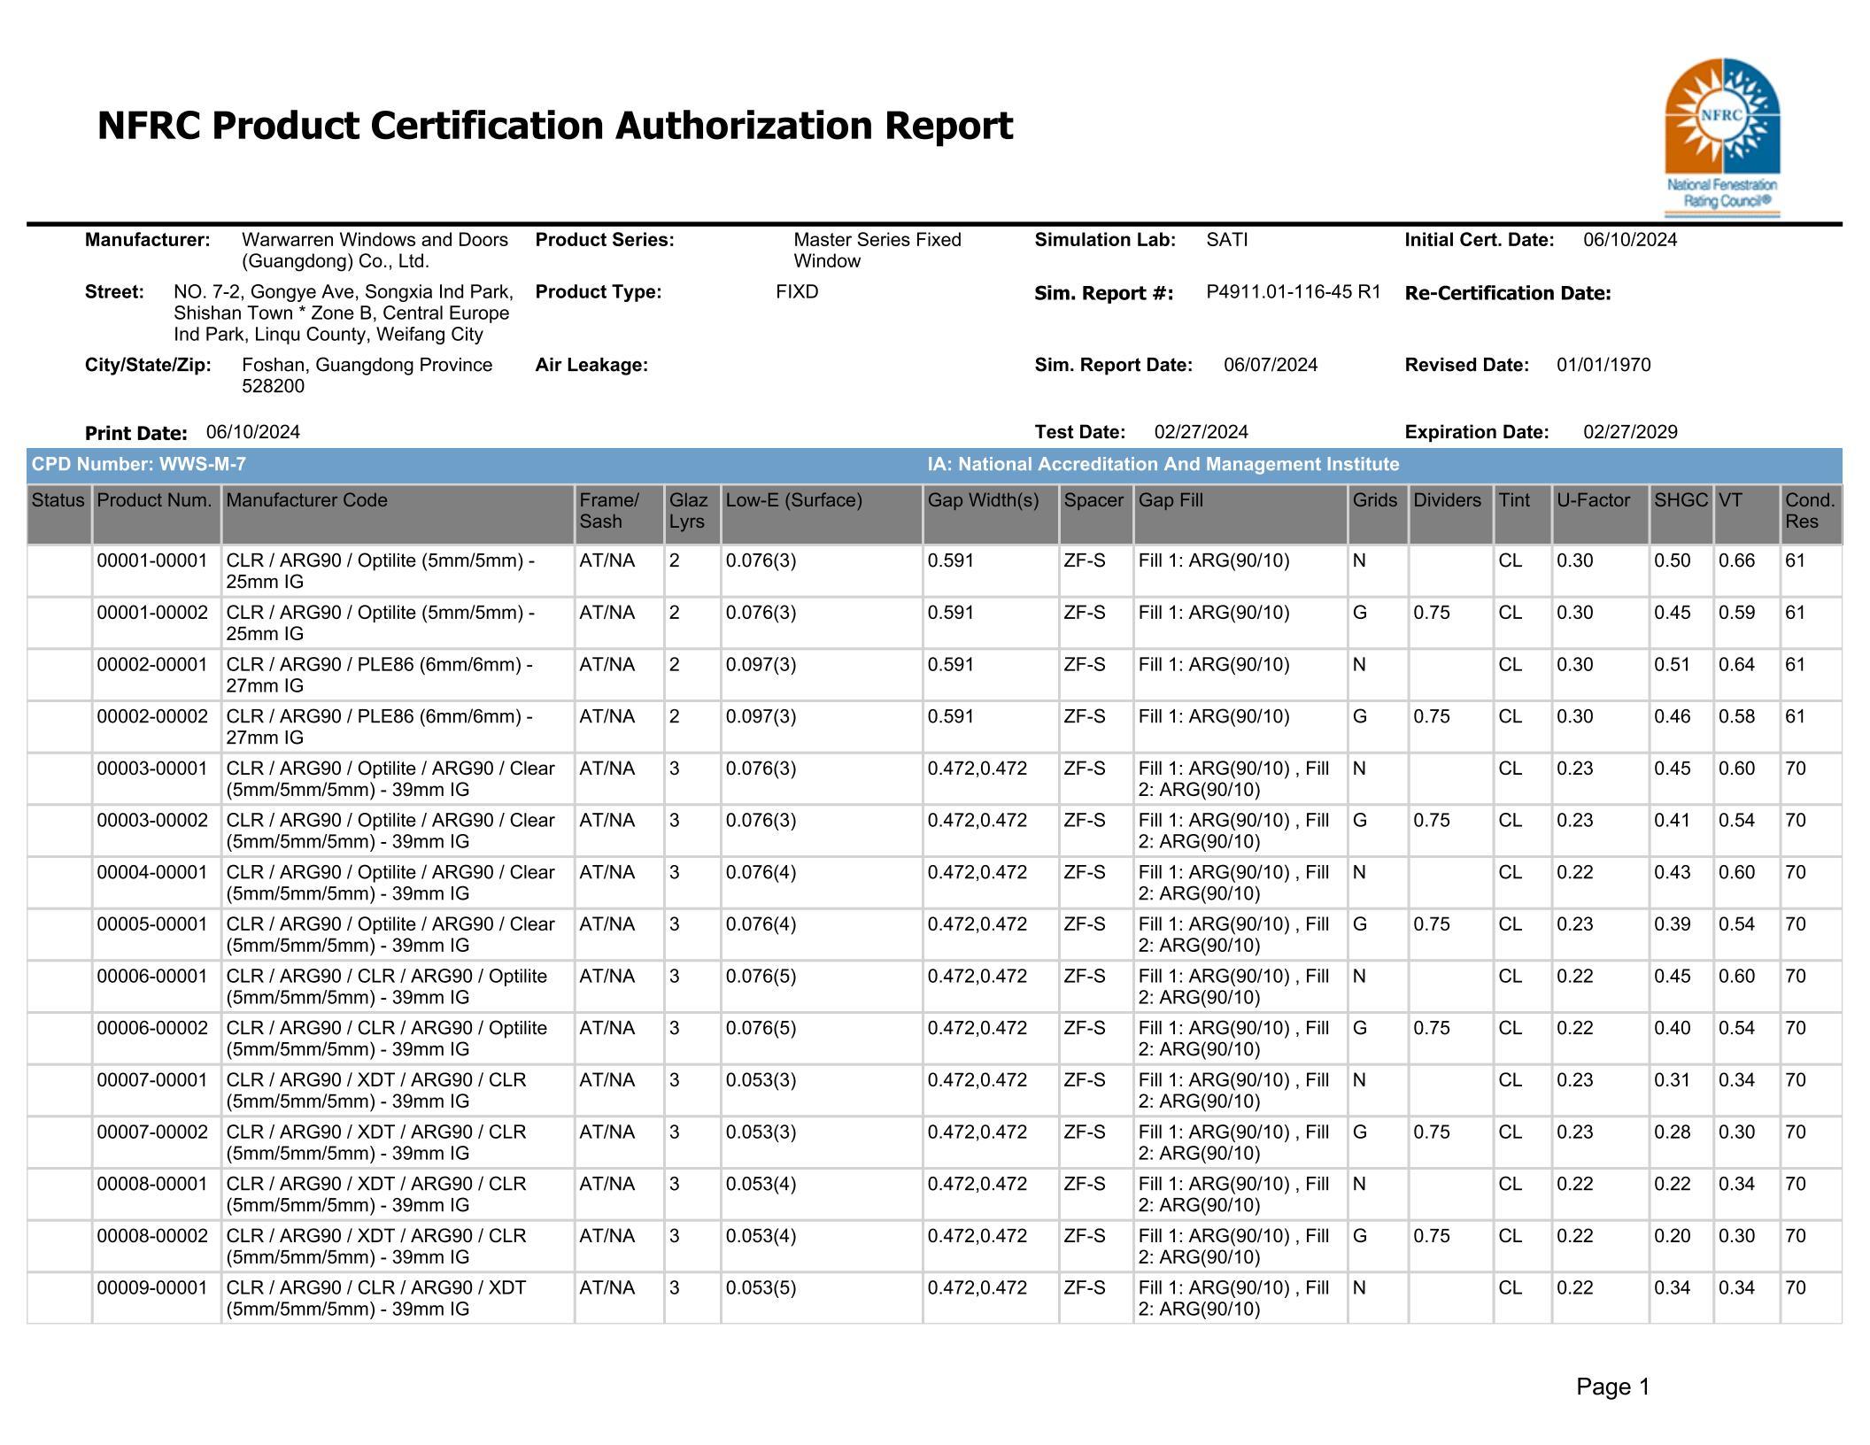
Task: Select product number 00007-00001
Action: tap(152, 1080)
